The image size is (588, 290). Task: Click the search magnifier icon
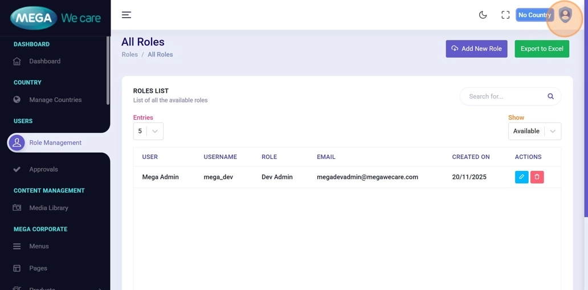[550, 96]
